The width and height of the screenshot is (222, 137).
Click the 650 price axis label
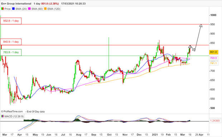click(213, 80)
